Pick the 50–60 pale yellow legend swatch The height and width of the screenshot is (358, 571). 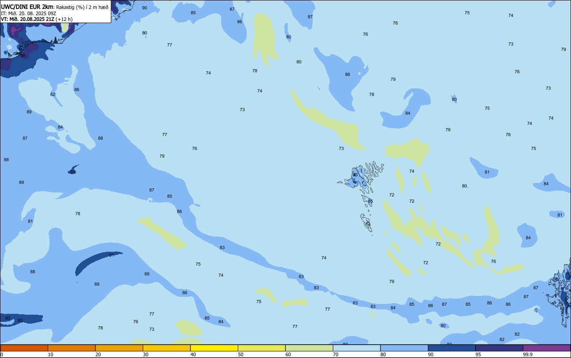click(x=261, y=348)
